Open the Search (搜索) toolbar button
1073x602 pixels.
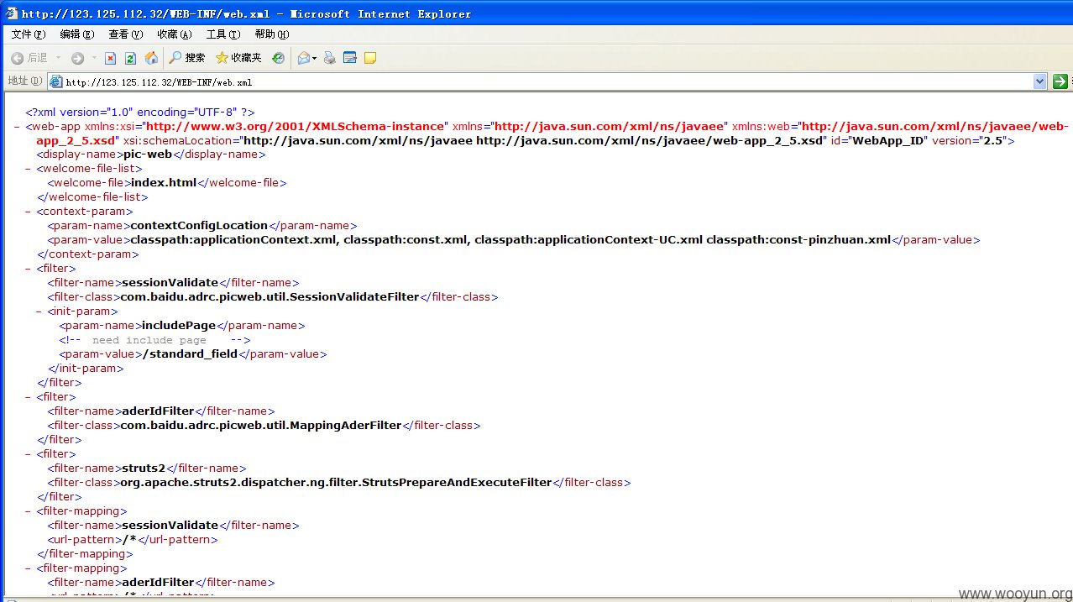(x=186, y=58)
